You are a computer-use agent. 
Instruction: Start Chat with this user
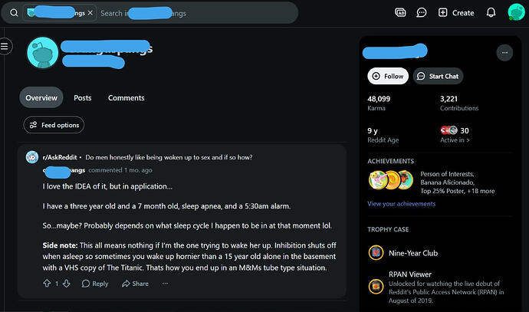pos(438,76)
